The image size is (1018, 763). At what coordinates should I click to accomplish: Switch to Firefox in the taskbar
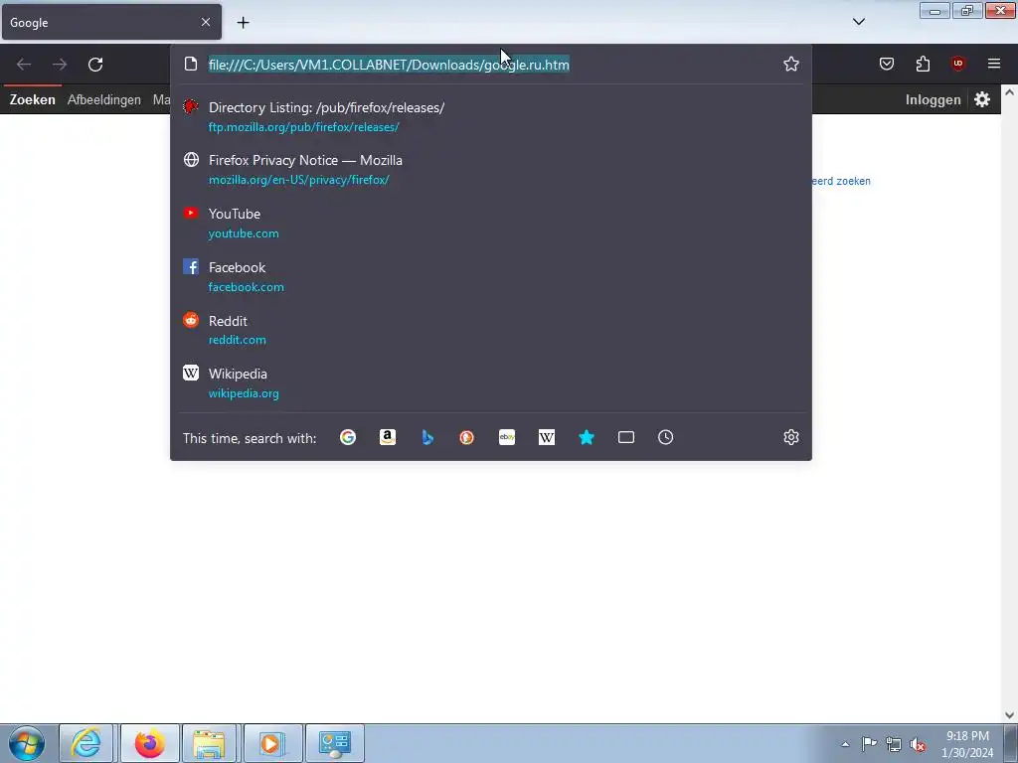149,743
